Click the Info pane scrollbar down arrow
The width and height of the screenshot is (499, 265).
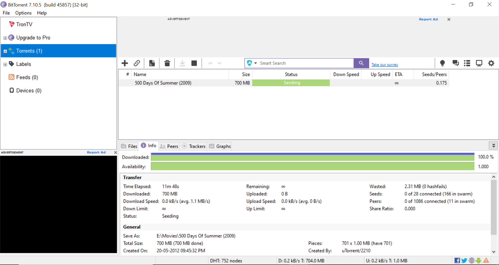(x=494, y=252)
